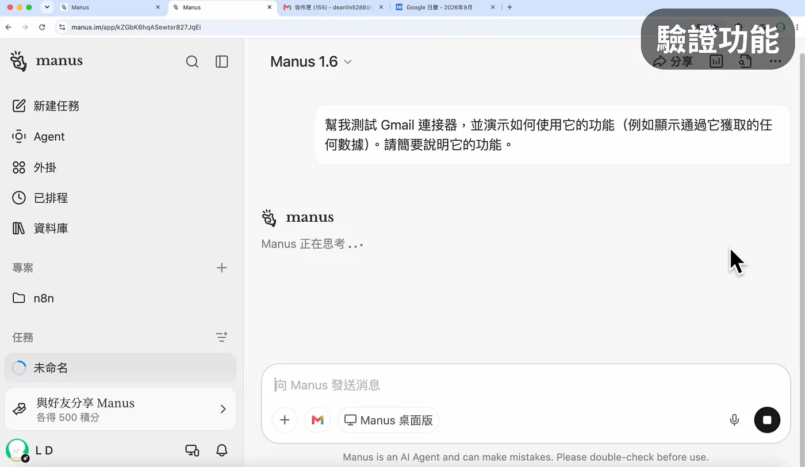
Task: Focus the 向 Manus 發送消息 input field
Action: pyautogui.click(x=526, y=385)
